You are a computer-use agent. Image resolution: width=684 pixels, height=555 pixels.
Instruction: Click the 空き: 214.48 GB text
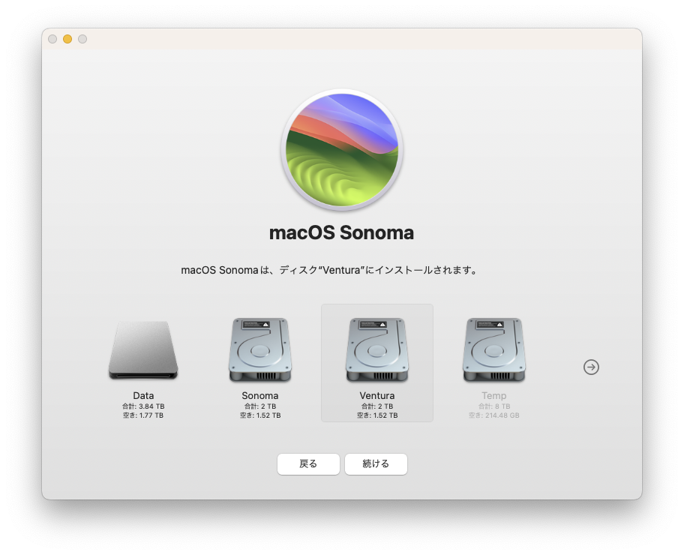pyautogui.click(x=493, y=415)
